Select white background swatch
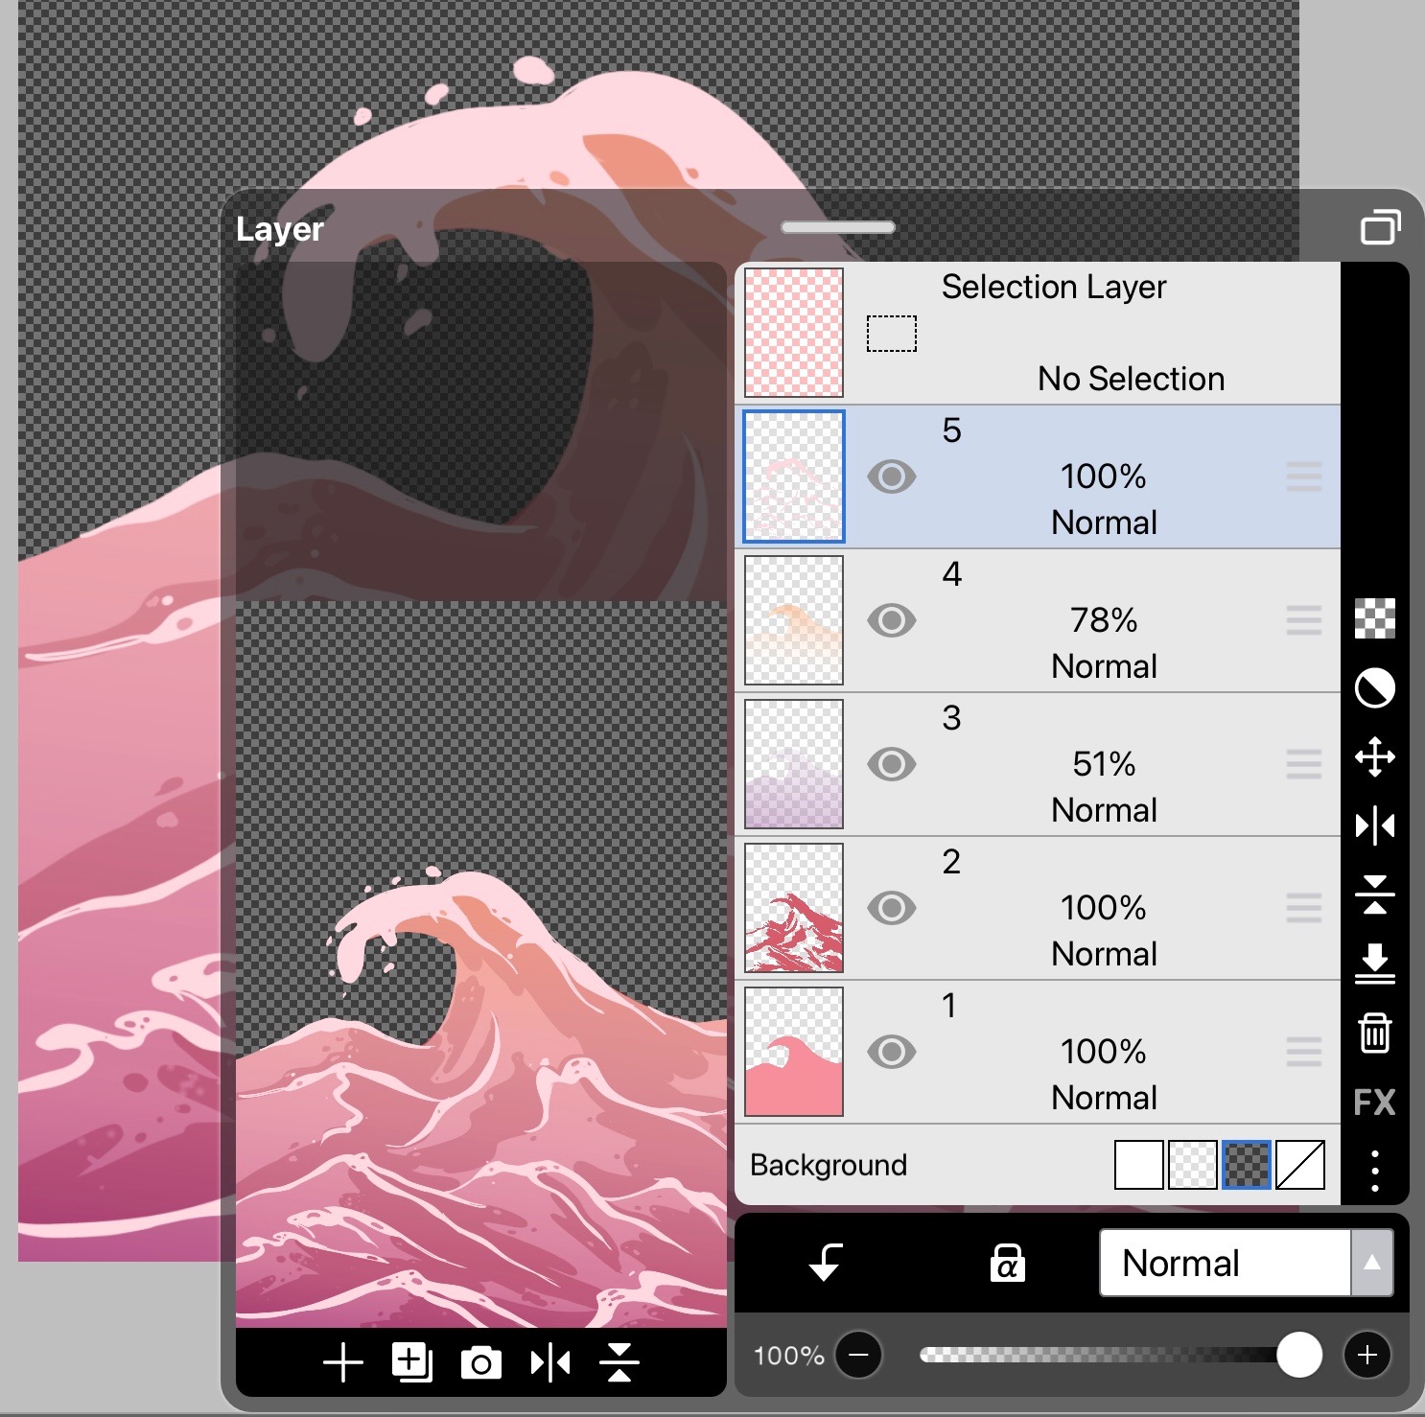 tap(1139, 1165)
